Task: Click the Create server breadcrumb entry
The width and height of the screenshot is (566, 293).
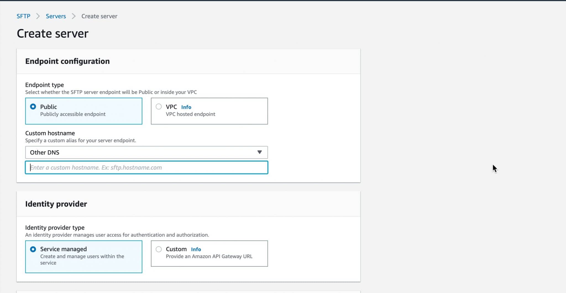Action: click(x=99, y=16)
